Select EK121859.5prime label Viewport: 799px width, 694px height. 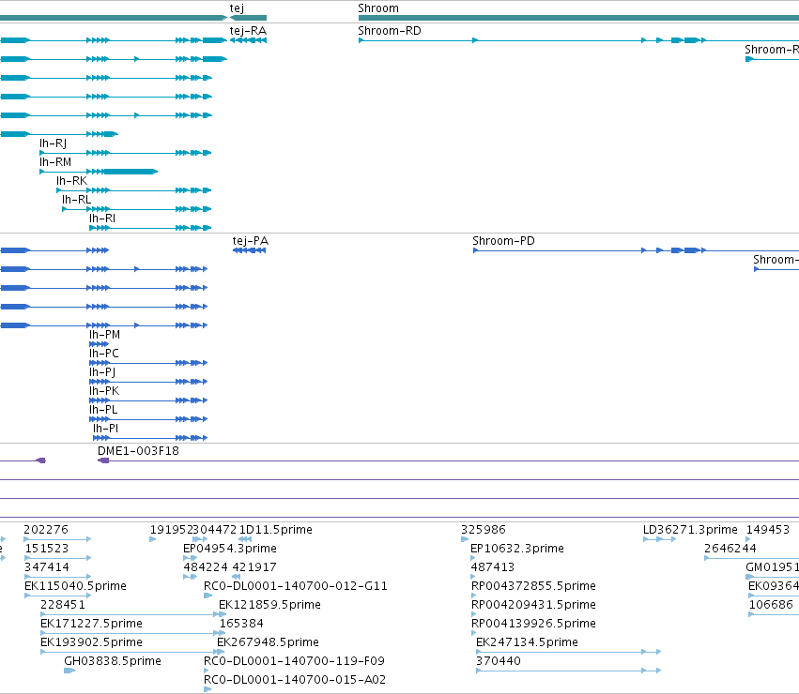269,605
